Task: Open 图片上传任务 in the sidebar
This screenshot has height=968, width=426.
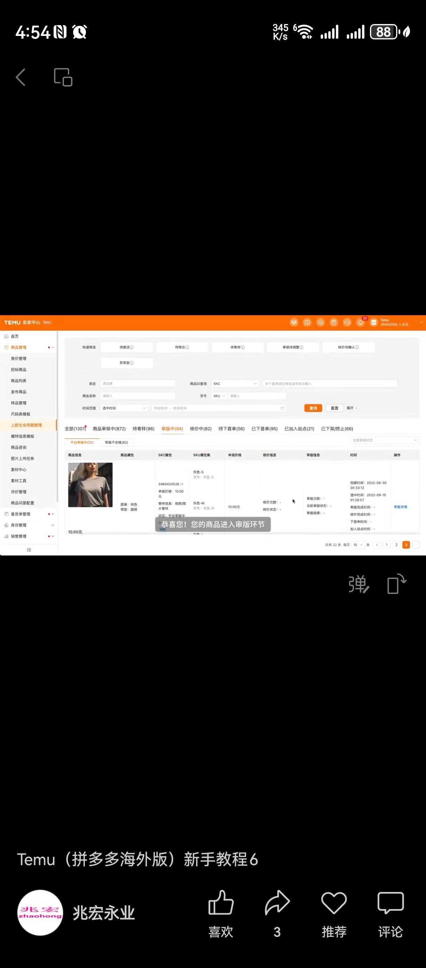Action: tap(23, 459)
